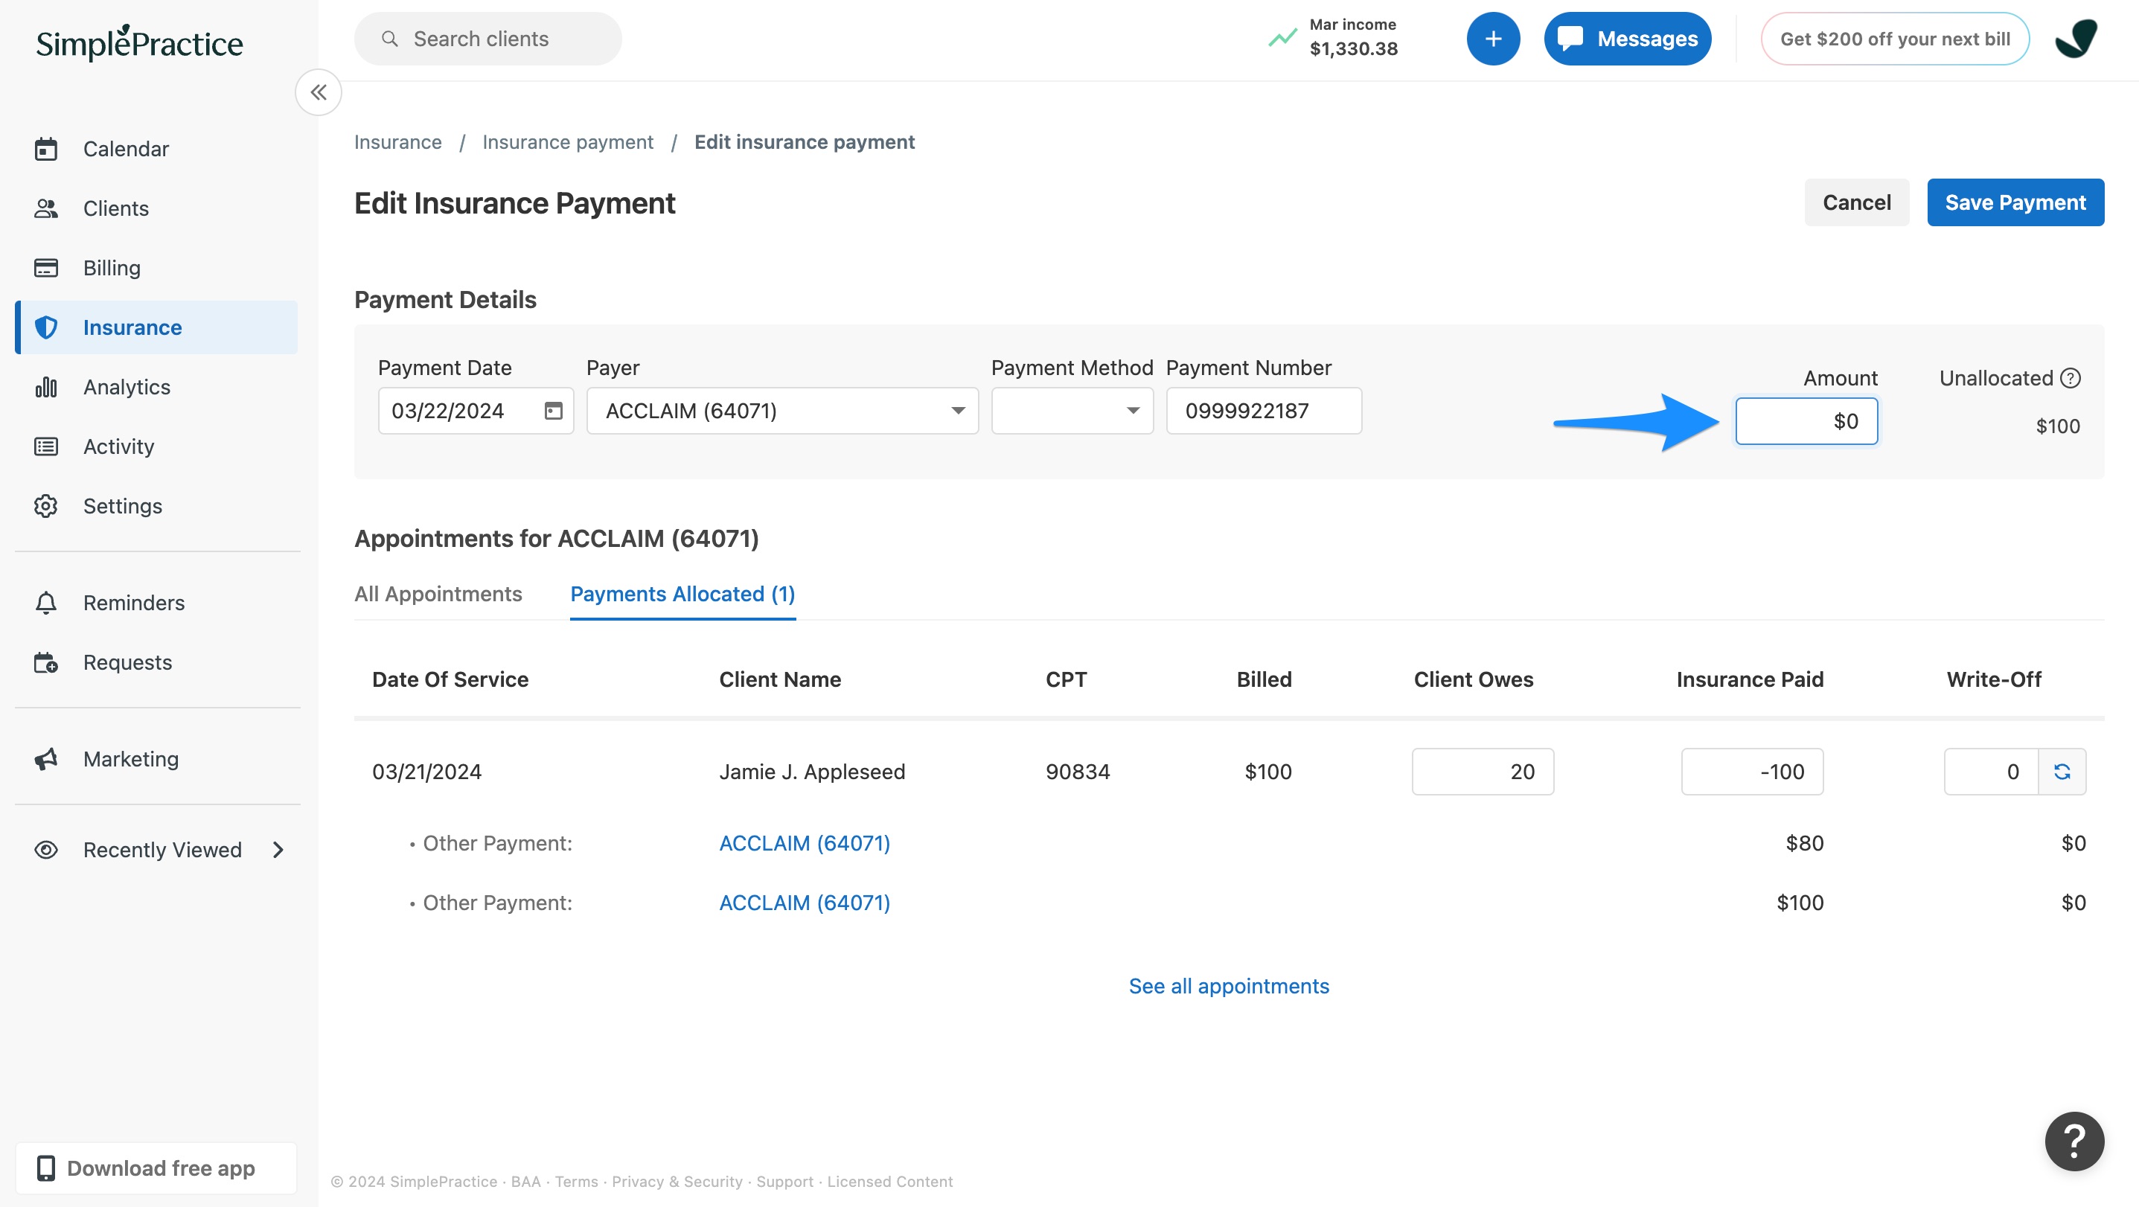
Task: Click the Calendar icon in the sidebar
Action: click(45, 149)
